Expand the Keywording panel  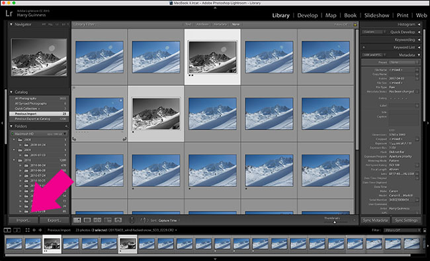[x=419, y=40]
